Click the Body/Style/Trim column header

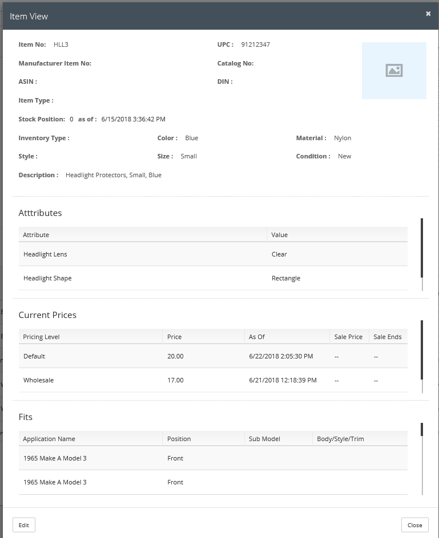[360, 439]
